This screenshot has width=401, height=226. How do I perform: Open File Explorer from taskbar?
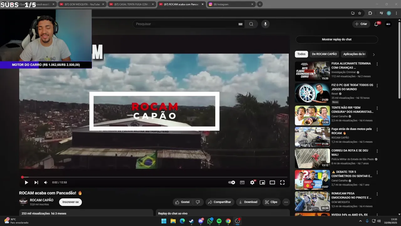tap(173, 221)
